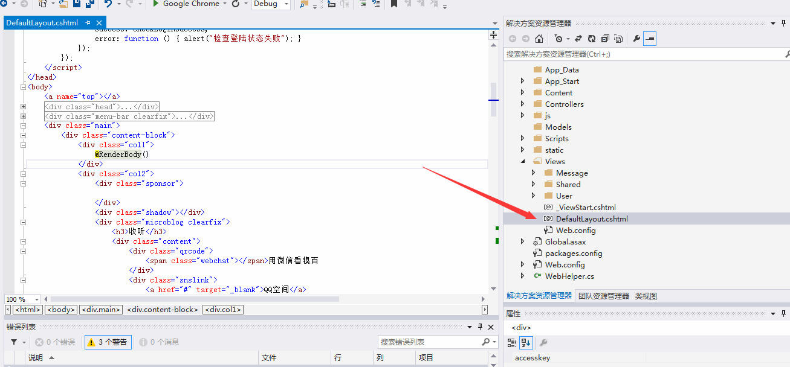This screenshot has height=367, width=790.
Task: Expand collapsed div class="head" region
Action: pos(23,107)
